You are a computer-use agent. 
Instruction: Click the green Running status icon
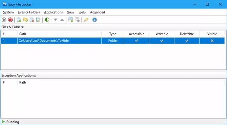[3, 122]
